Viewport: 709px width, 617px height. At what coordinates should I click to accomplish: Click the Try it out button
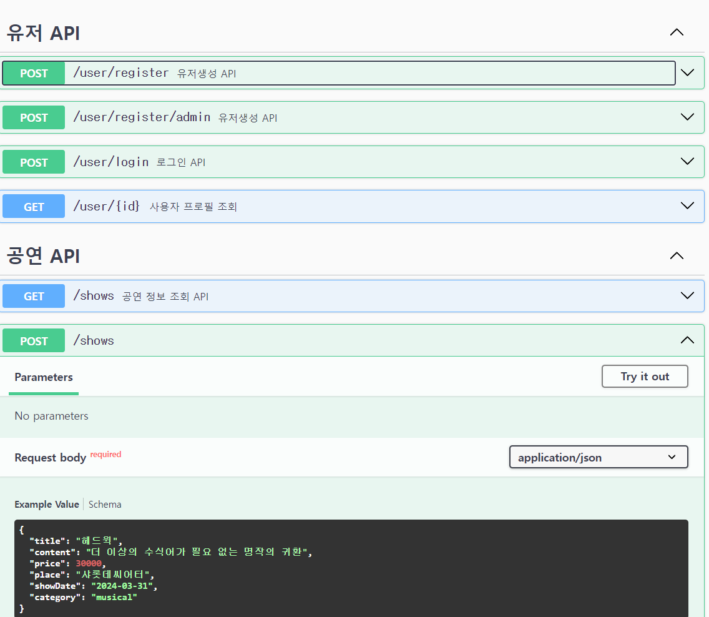[645, 377]
